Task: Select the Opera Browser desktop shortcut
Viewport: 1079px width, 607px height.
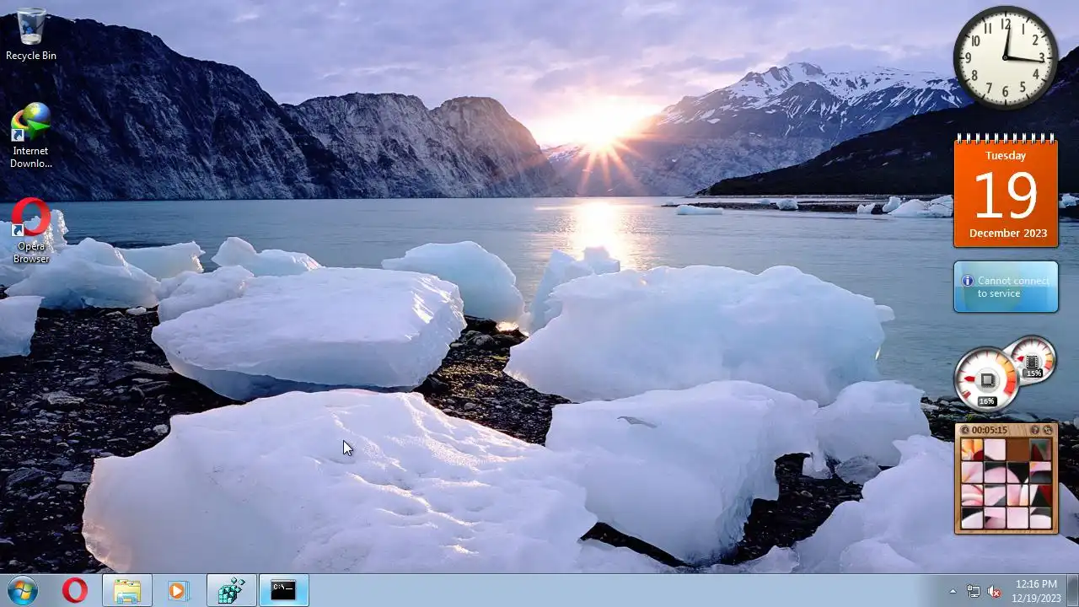Action: coord(31,231)
